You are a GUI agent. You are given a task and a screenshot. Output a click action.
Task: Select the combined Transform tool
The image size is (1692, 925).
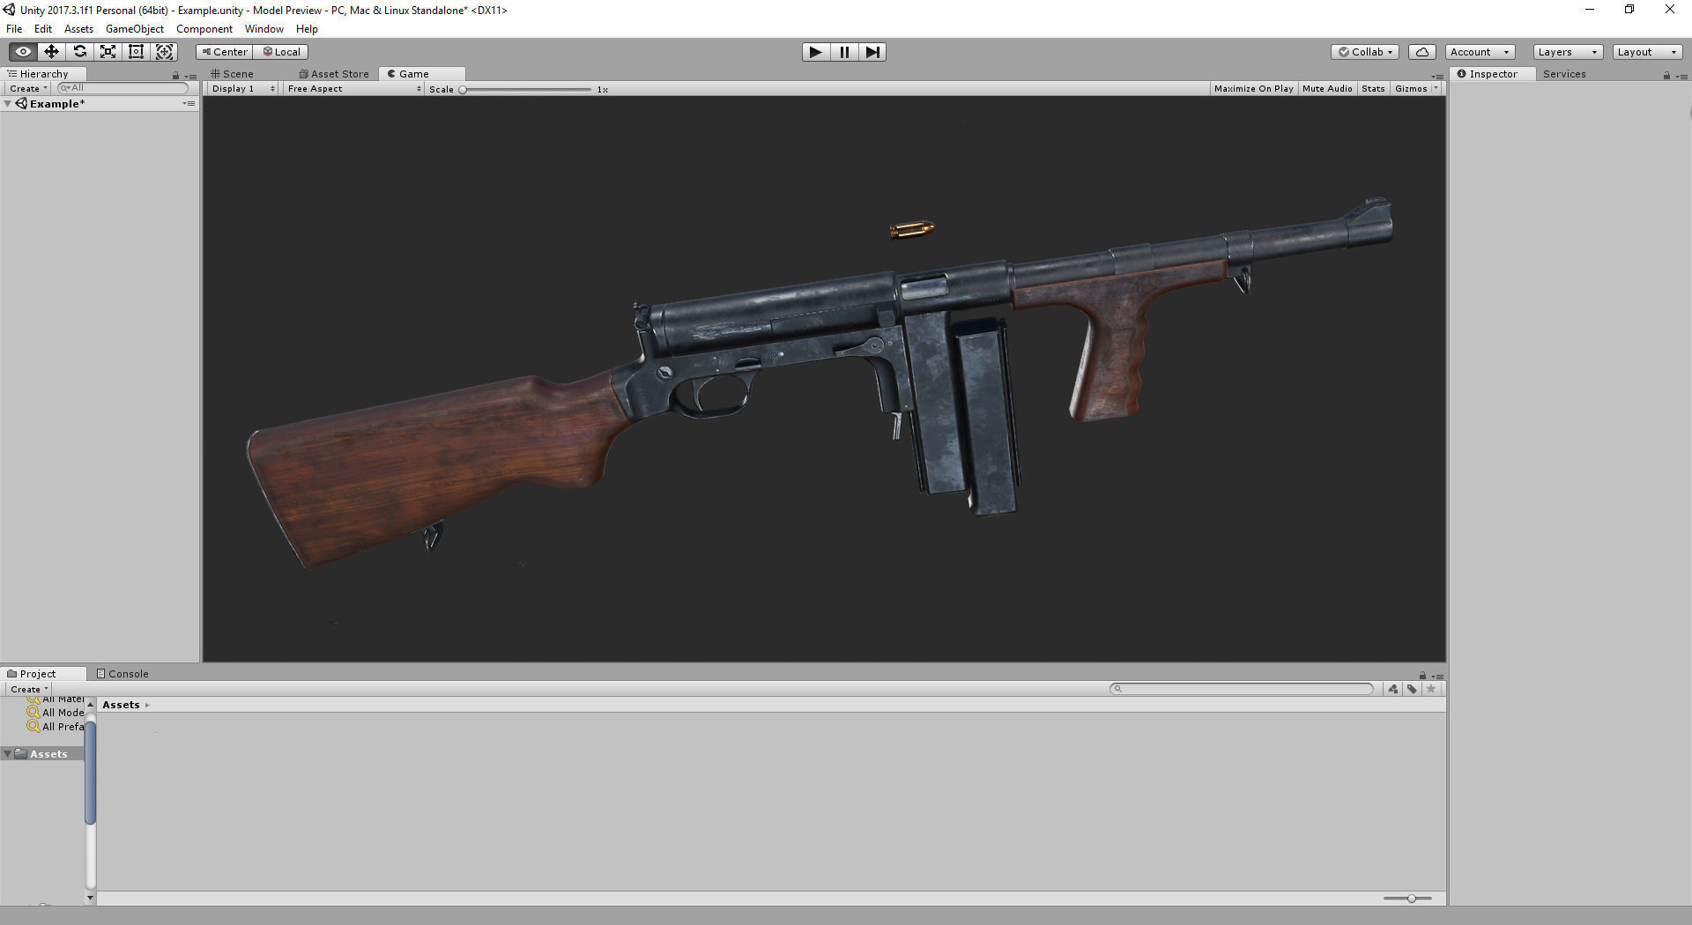coord(164,52)
